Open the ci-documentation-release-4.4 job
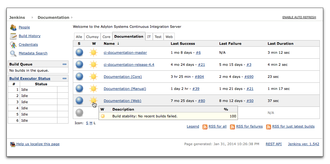330x164 pixels. (x=129, y=65)
